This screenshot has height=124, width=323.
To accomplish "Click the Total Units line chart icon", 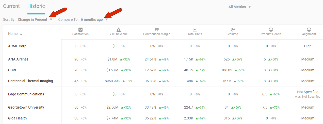I will tap(195, 30).
